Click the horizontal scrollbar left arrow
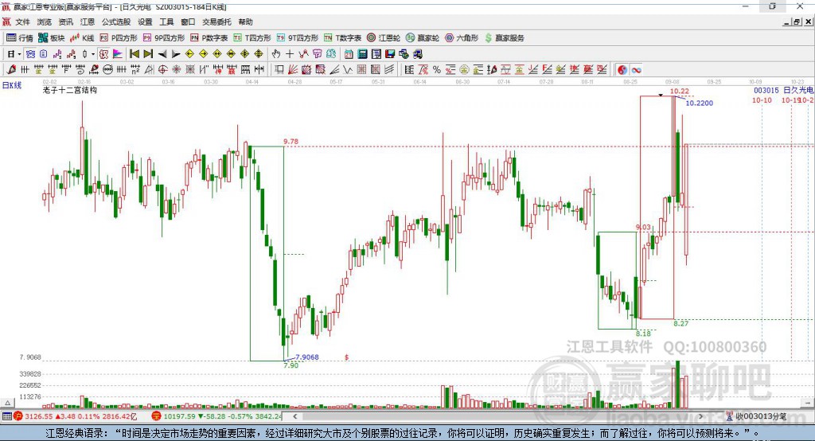 [295, 416]
